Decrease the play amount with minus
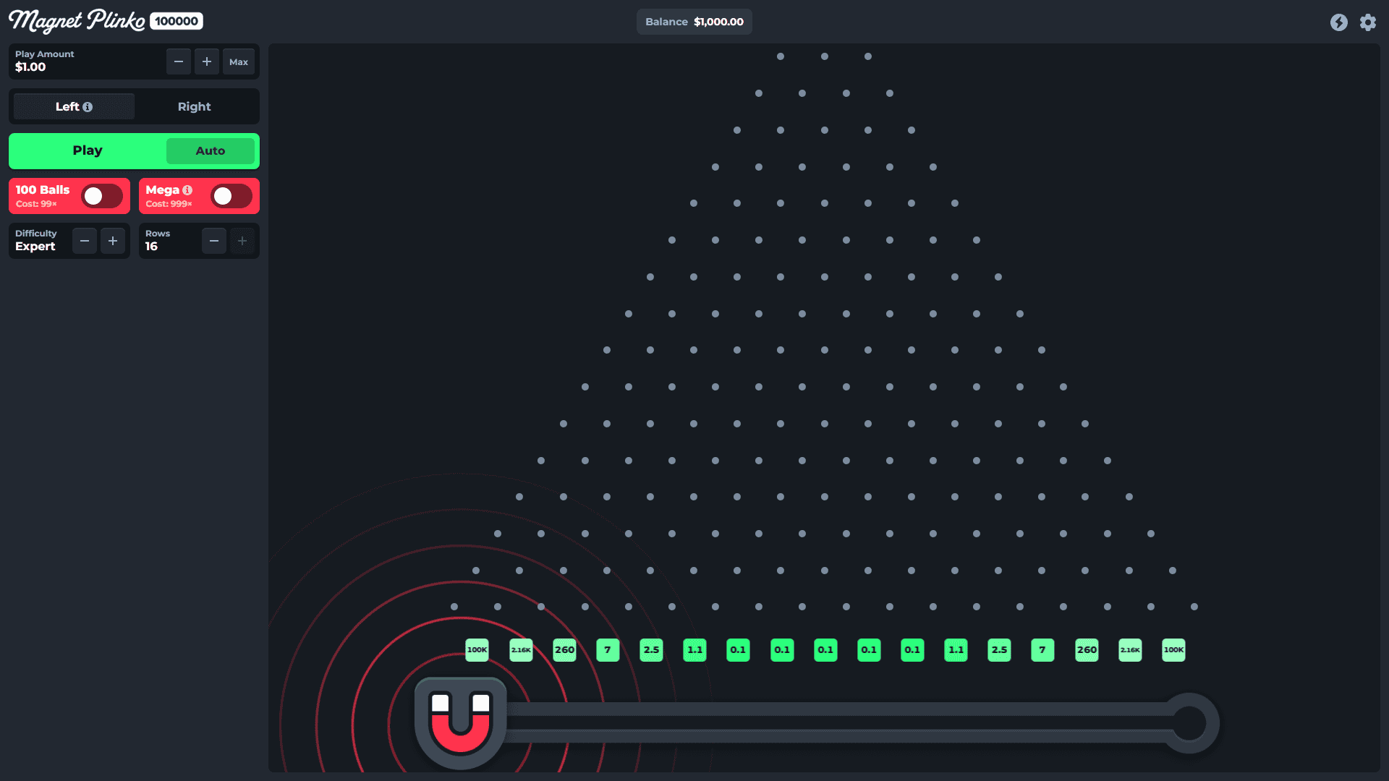This screenshot has width=1389, height=781. pos(179,61)
